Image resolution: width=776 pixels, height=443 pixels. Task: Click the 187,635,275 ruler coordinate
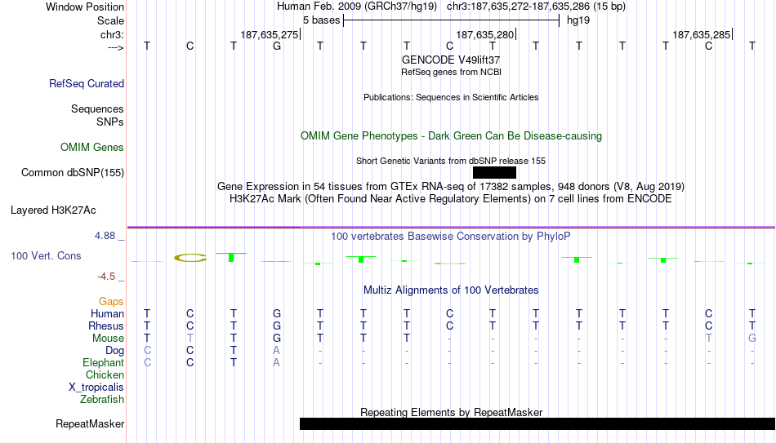click(x=270, y=34)
